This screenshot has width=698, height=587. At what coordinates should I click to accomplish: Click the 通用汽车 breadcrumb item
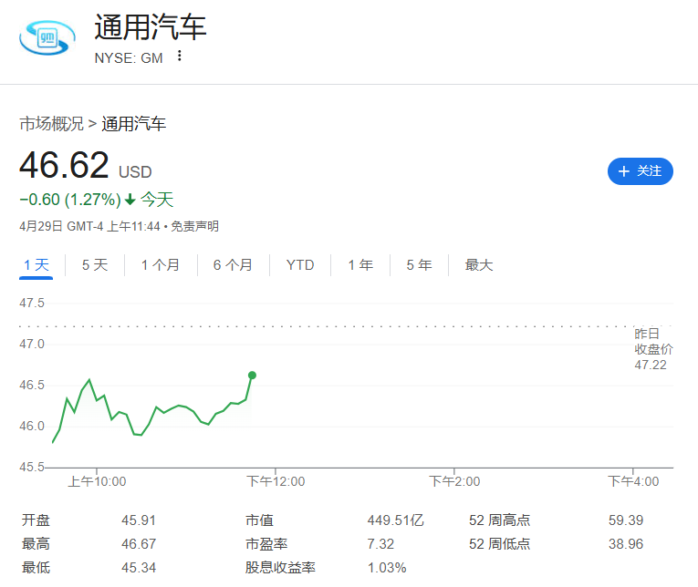pyautogui.click(x=133, y=124)
